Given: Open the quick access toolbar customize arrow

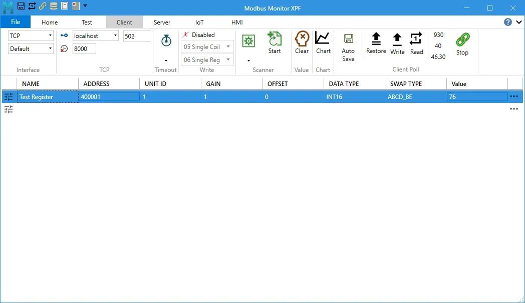Looking at the screenshot, I should pyautogui.click(x=85, y=5).
